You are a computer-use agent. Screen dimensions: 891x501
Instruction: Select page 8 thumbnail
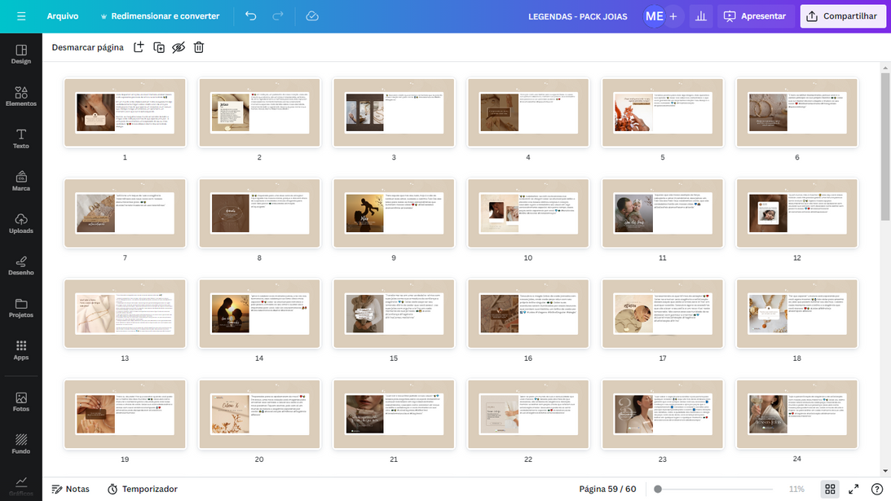[259, 213]
